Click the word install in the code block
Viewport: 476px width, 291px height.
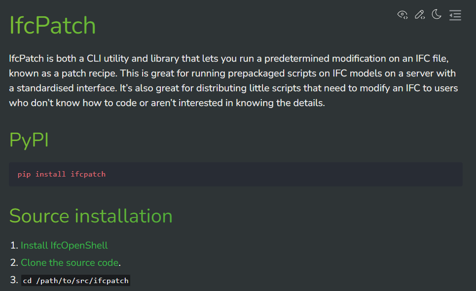click(x=50, y=174)
